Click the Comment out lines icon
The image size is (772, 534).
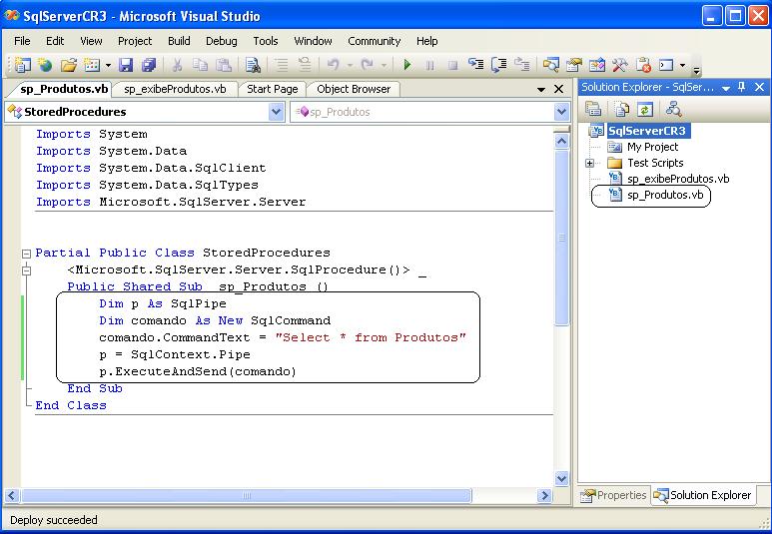coord(282,65)
